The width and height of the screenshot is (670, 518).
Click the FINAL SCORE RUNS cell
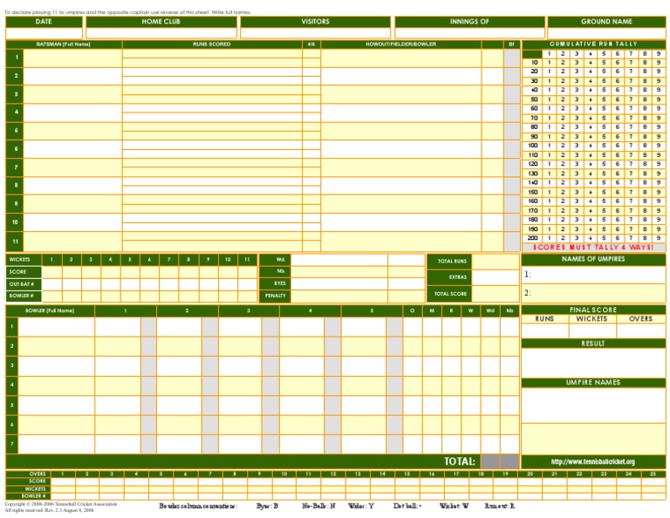point(544,331)
